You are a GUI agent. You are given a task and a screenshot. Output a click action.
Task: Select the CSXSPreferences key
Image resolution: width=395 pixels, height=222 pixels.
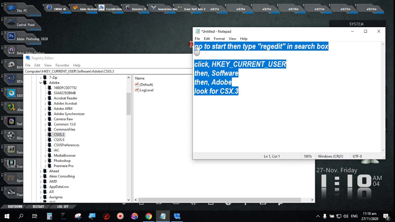66,145
